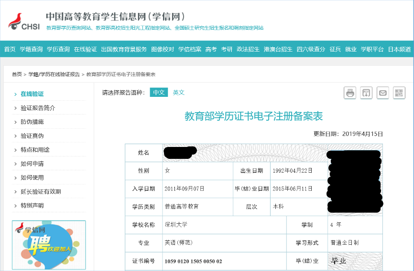This screenshot has width=414, height=271.
Task: Show QR code for the report
Action: pos(399,93)
